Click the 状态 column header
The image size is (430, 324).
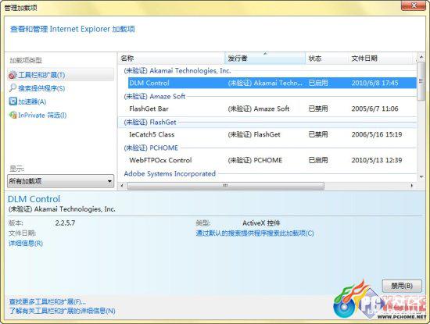tap(327, 58)
